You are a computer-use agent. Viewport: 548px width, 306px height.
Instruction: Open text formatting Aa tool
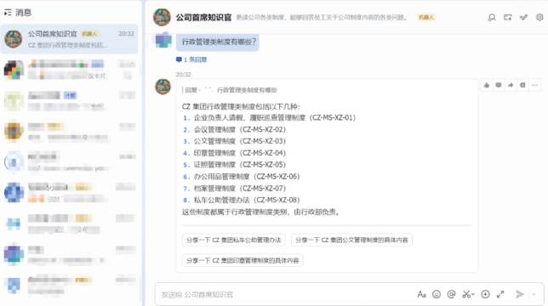coord(421,294)
